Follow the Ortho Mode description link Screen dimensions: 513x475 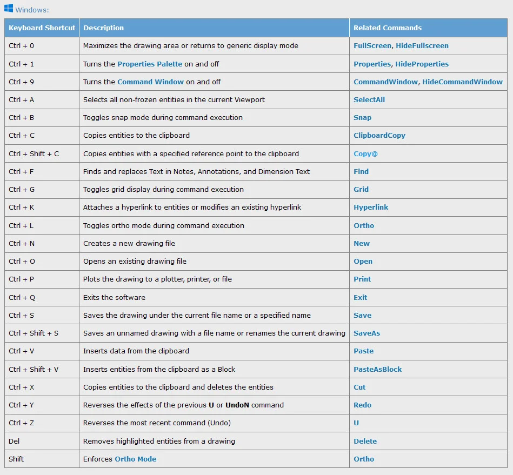click(x=135, y=459)
